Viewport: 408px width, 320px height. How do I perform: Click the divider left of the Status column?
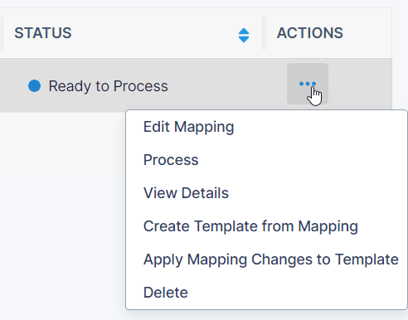[2, 33]
